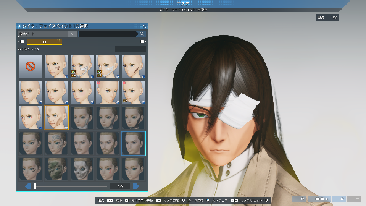Choose the black cheek stripes face paint
The width and height of the screenshot is (366, 206).
[31, 169]
